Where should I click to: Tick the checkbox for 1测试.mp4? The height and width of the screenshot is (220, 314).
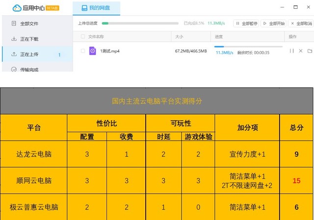point(83,51)
